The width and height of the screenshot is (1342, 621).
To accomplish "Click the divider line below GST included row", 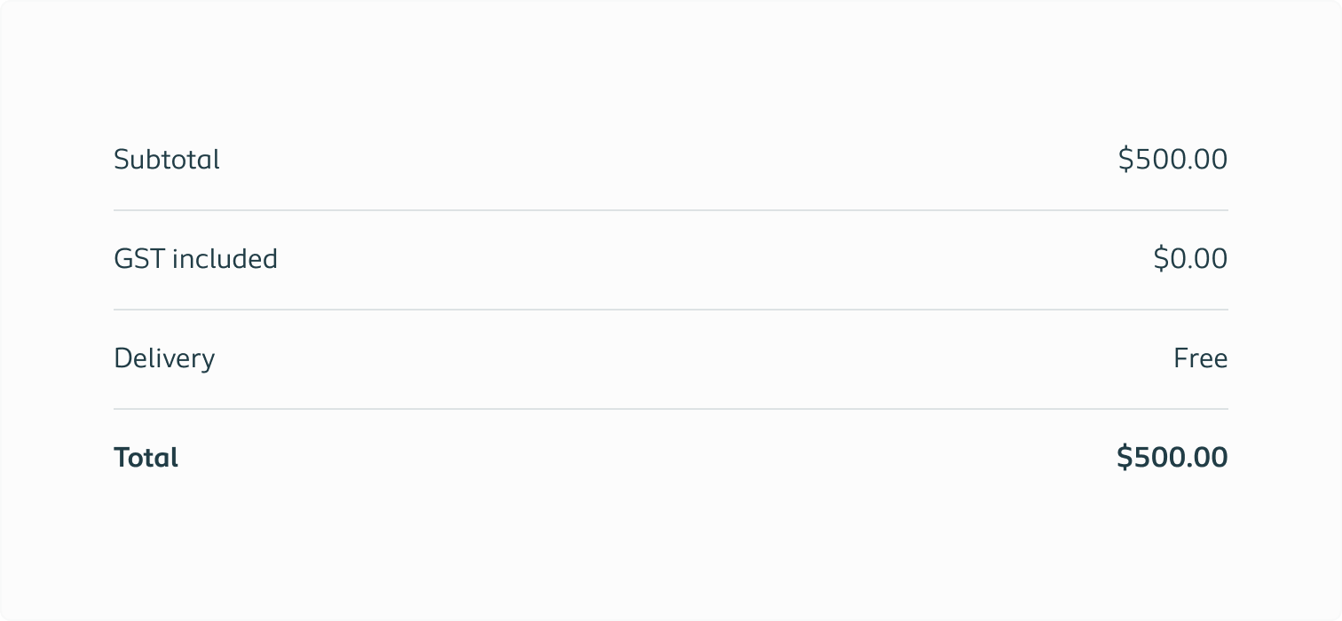I will point(671,310).
